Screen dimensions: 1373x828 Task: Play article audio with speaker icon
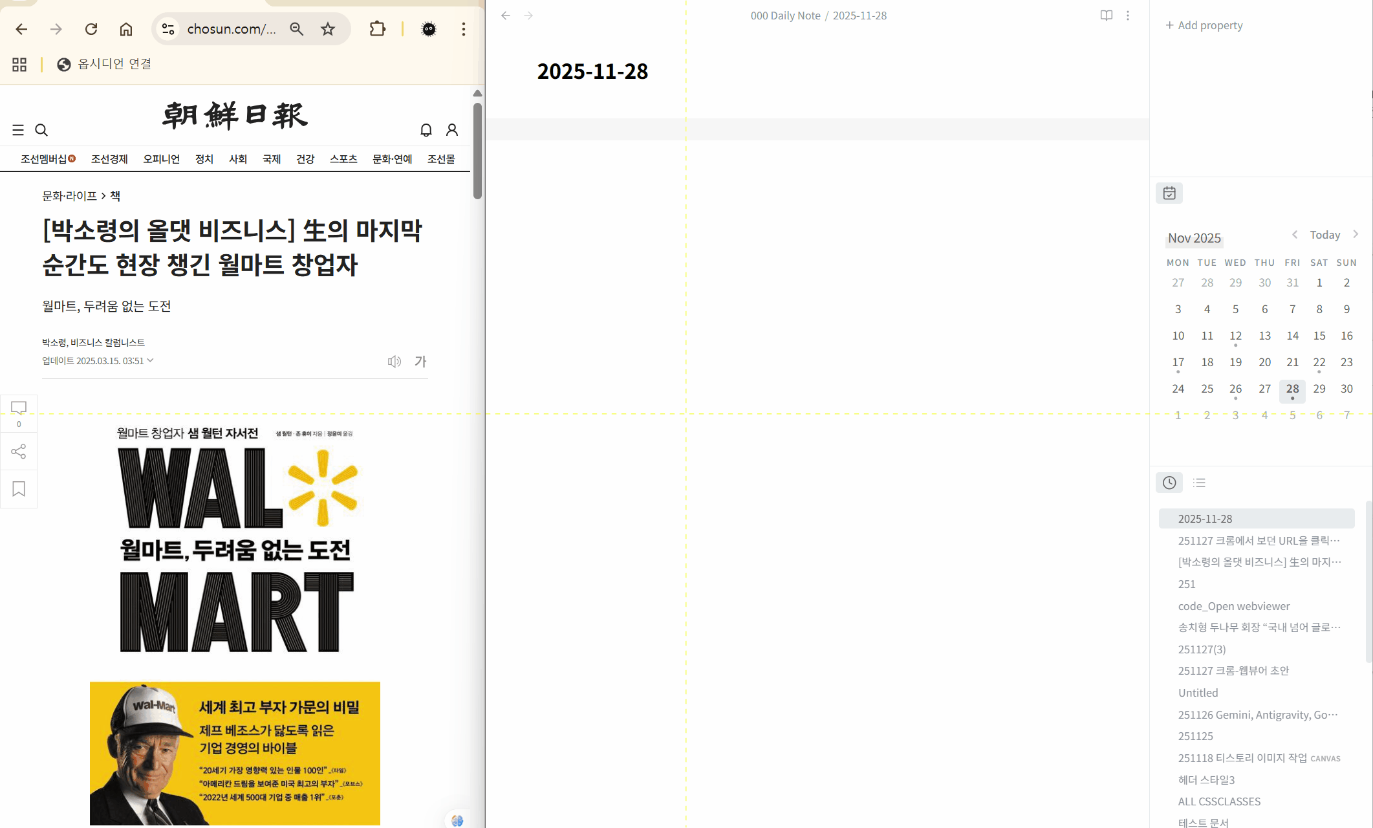[x=394, y=362]
